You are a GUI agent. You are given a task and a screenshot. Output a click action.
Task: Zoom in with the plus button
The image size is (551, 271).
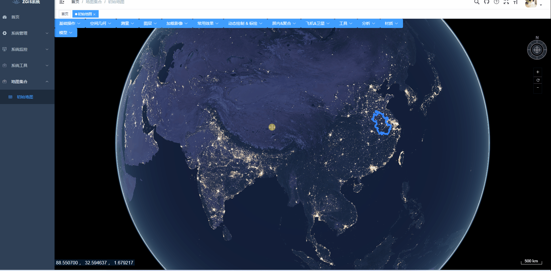coord(538,72)
